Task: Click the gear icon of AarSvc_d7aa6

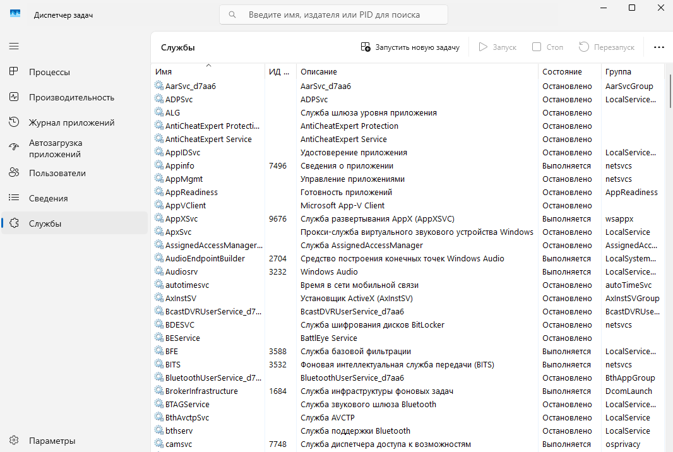Action: coord(159,85)
